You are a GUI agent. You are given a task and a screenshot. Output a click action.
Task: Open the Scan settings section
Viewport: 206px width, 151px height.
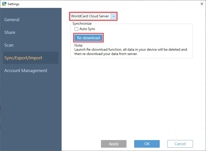click(x=9, y=45)
